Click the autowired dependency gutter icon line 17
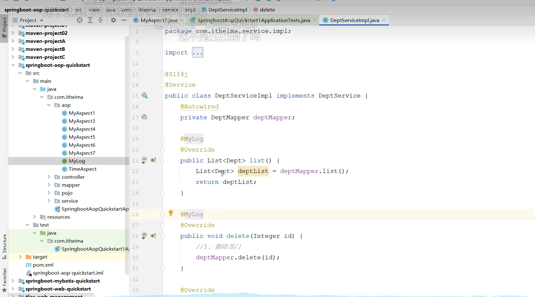The height and width of the screenshot is (297, 535). click(x=145, y=117)
